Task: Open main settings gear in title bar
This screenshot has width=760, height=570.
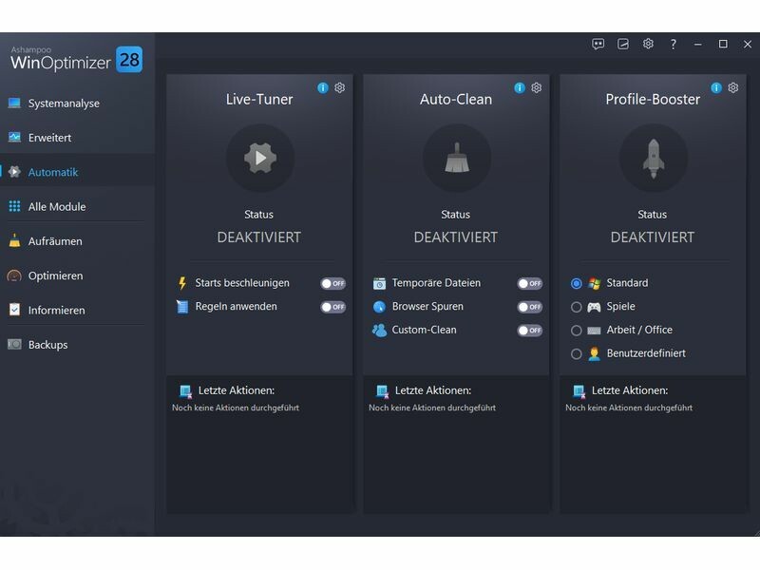Action: (648, 44)
